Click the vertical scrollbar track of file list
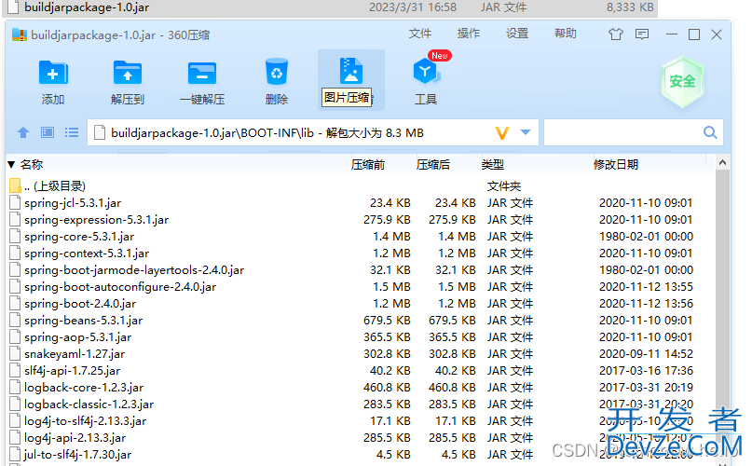 point(722,312)
